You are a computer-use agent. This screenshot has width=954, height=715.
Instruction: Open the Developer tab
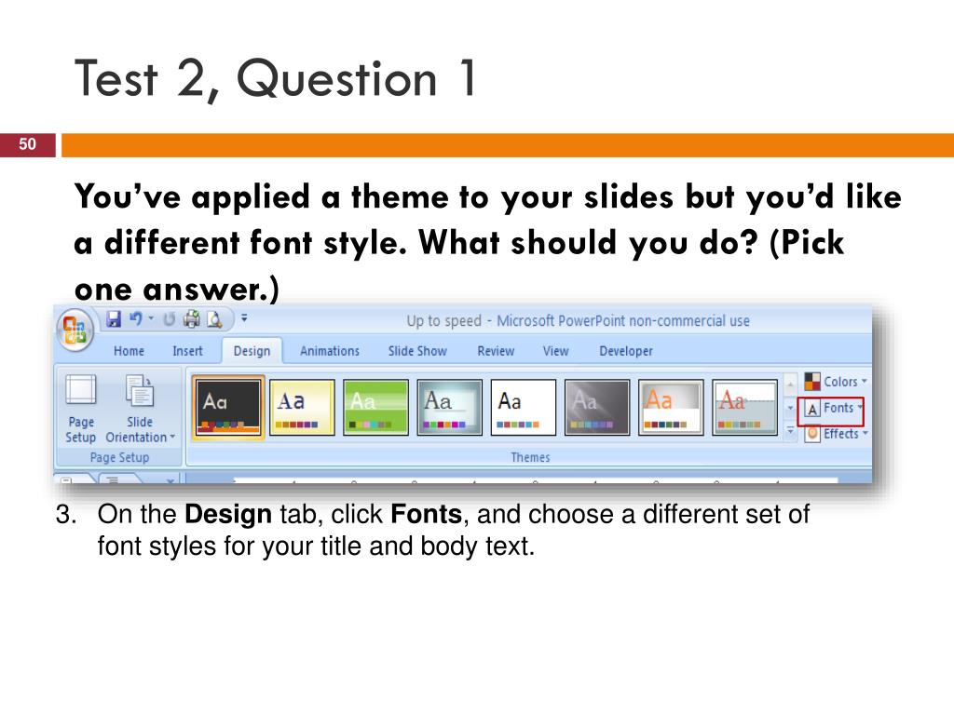point(626,351)
